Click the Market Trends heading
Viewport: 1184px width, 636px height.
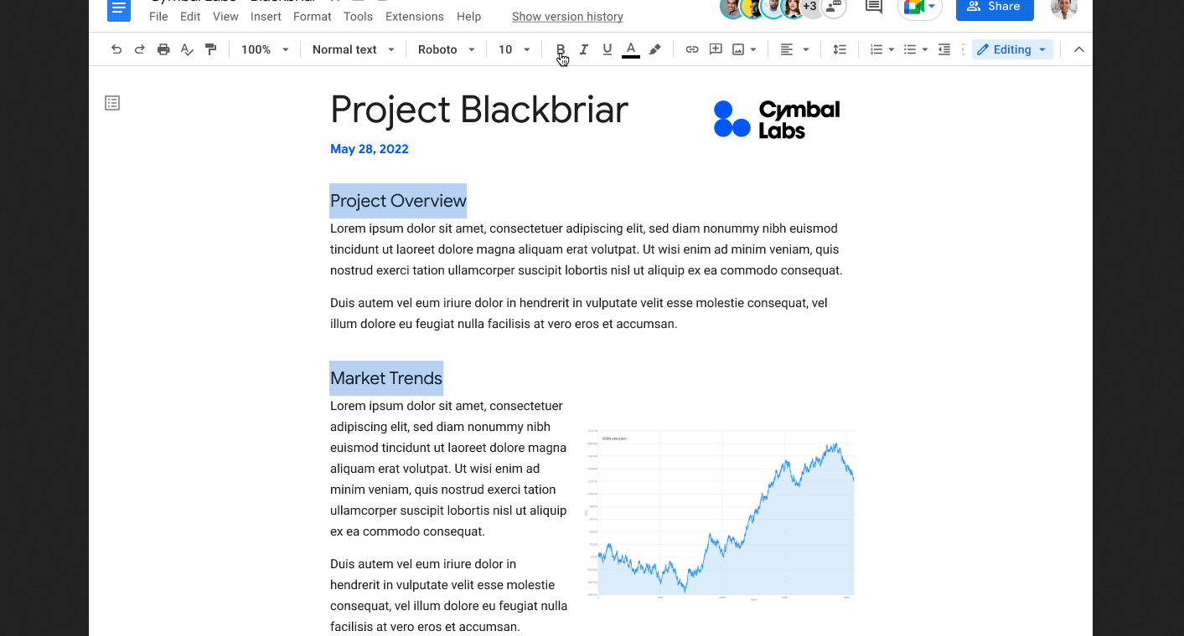click(x=386, y=378)
